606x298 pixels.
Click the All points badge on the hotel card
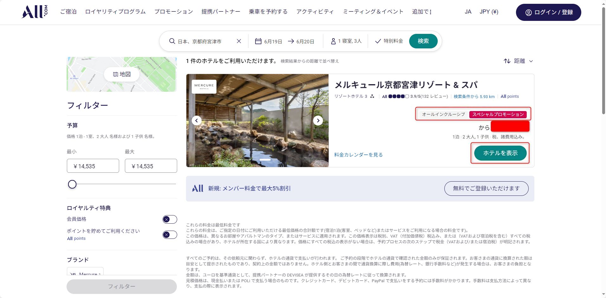click(x=510, y=96)
